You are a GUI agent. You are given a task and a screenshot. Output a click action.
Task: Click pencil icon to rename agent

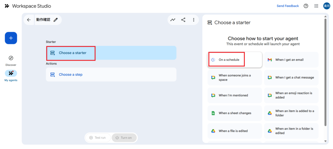tap(56, 20)
